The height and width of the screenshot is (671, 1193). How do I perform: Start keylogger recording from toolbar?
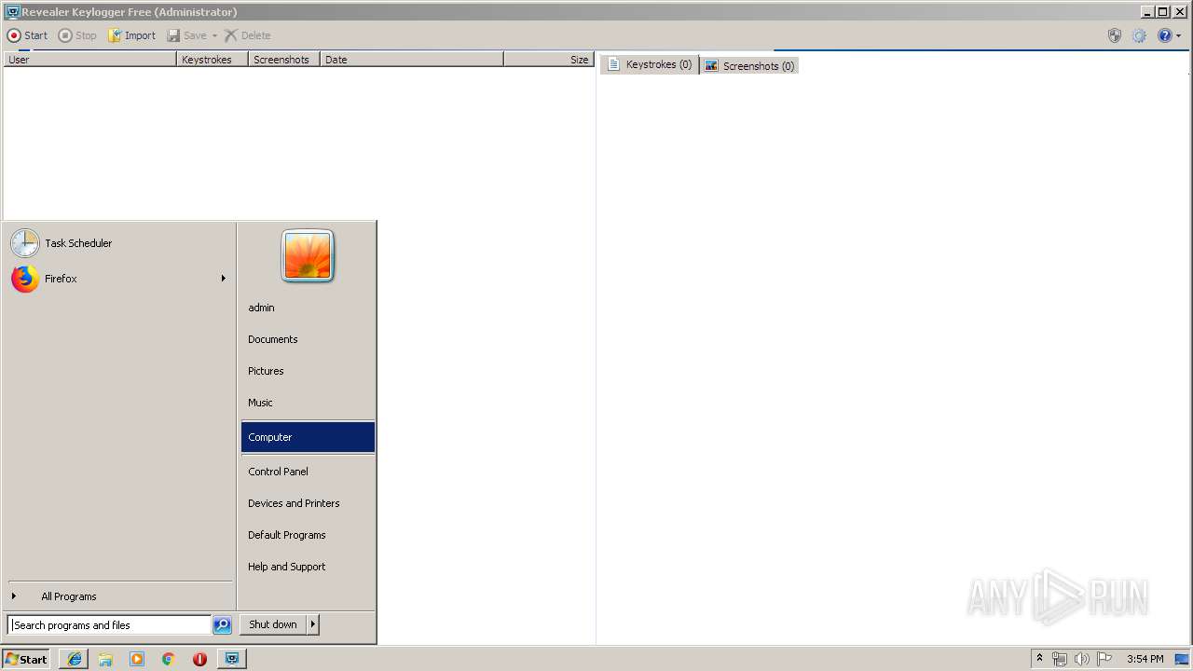27,35
